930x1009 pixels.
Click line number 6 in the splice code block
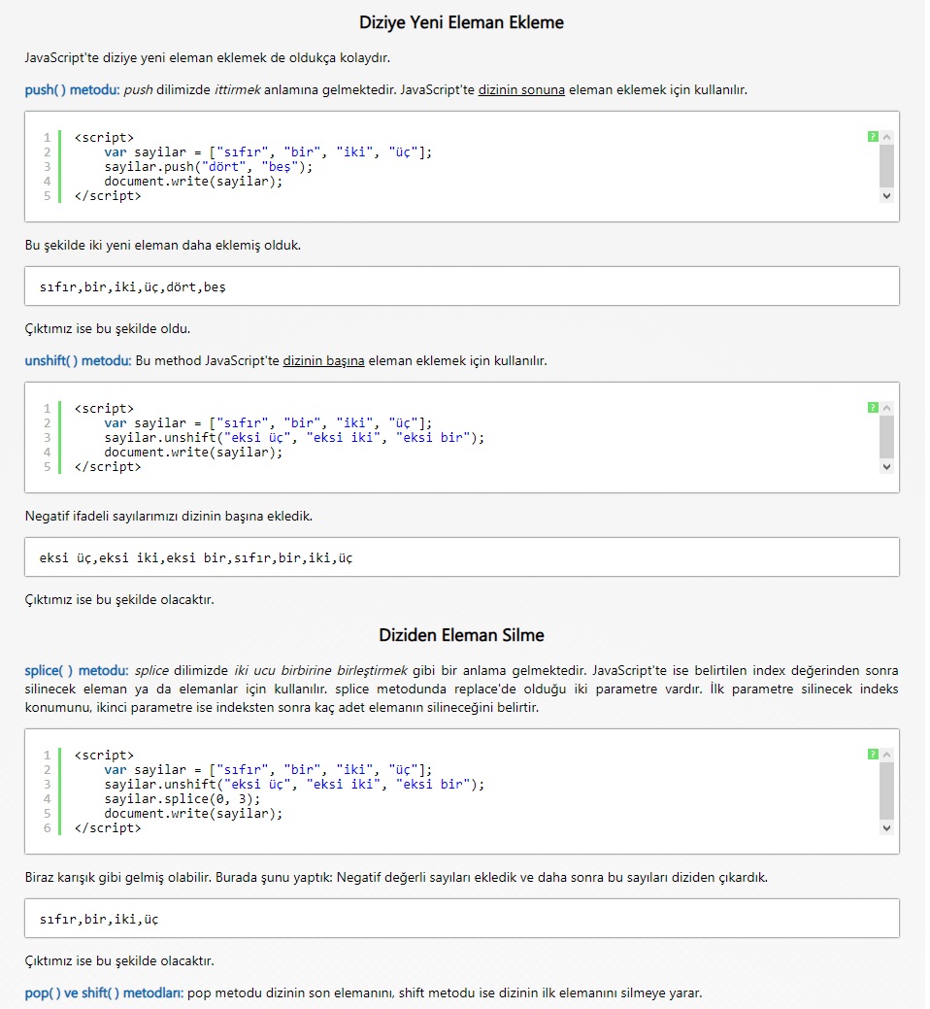coord(47,828)
